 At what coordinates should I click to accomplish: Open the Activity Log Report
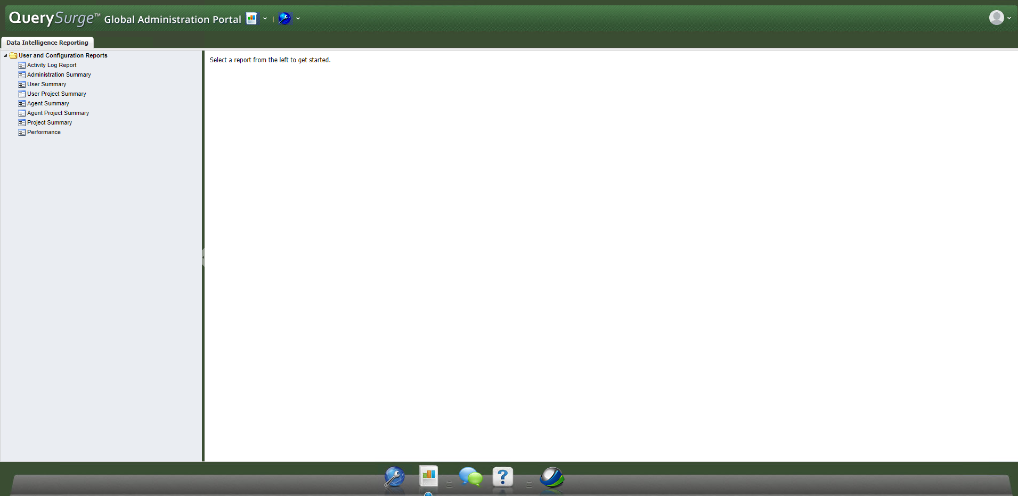(52, 65)
